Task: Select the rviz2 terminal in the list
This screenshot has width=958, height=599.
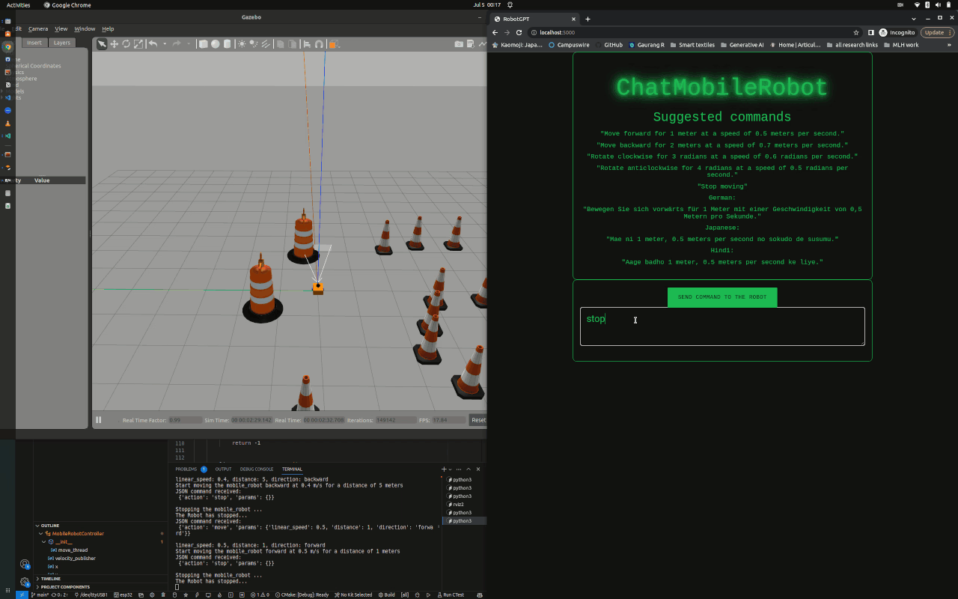Action: click(457, 505)
